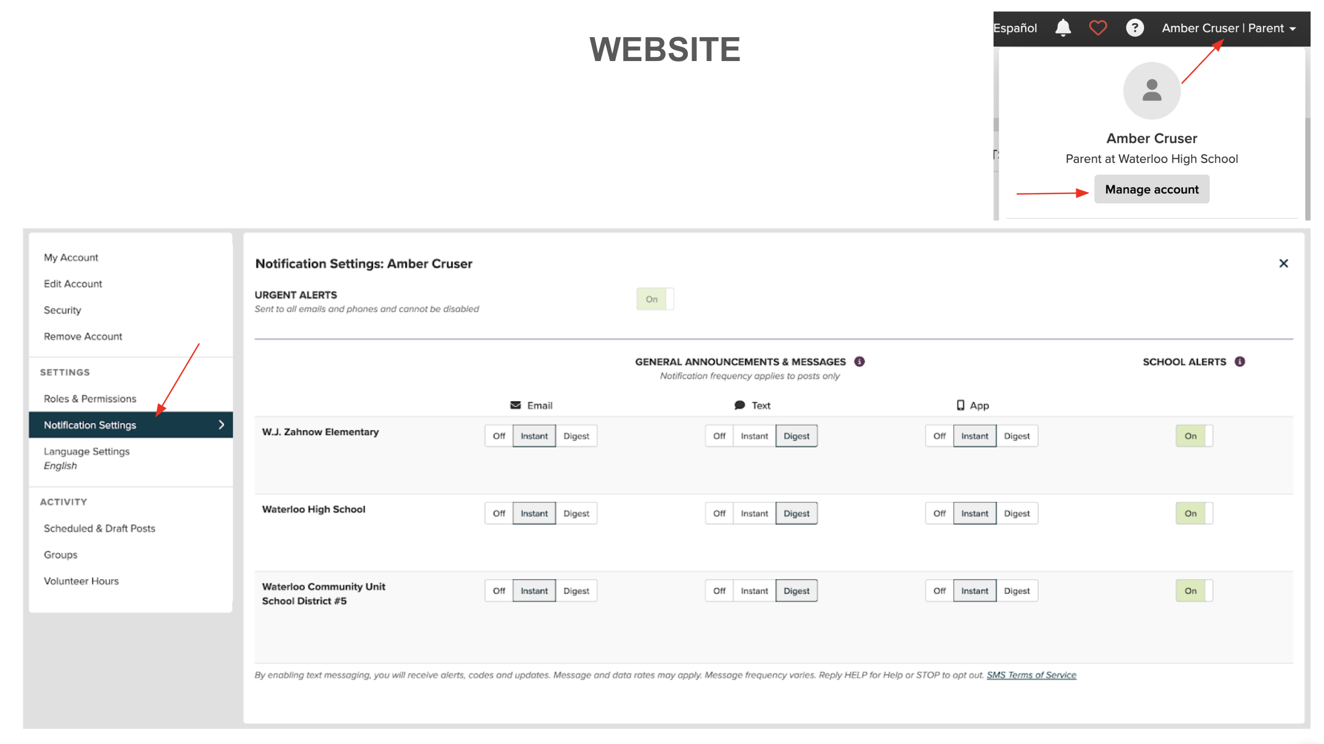1324x744 pixels.
Task: Click the notification bell icon
Action: [x=1062, y=28]
